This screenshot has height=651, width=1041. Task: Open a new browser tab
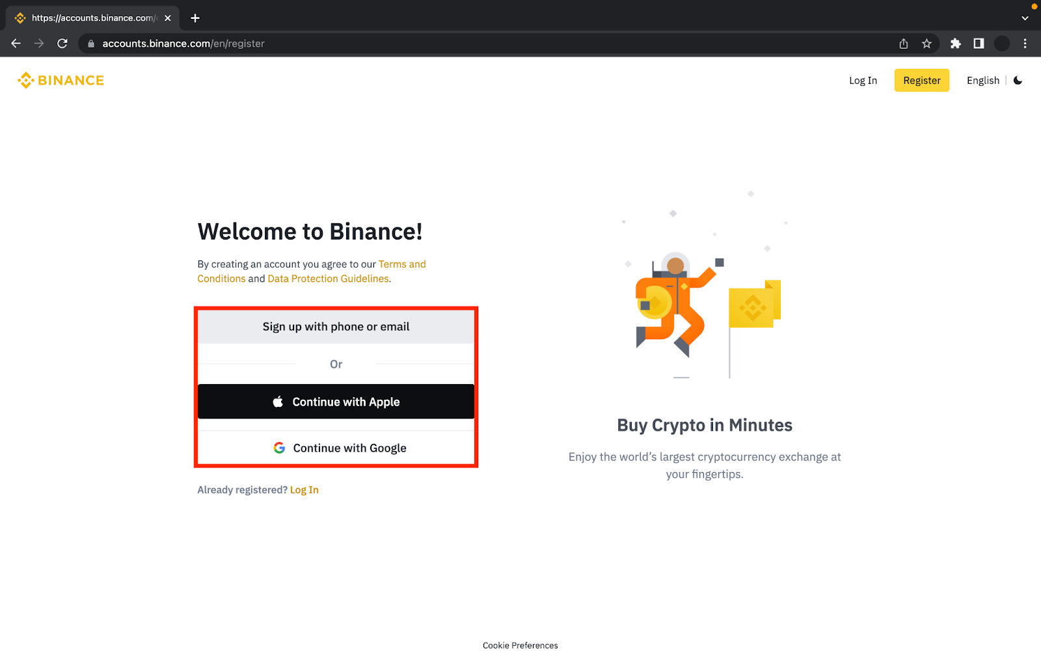[195, 18]
